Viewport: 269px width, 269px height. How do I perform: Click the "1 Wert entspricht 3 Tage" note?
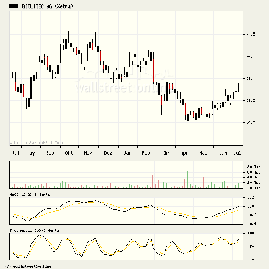coord(37,143)
